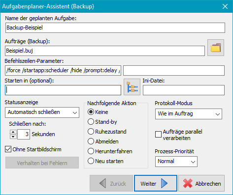Click Verhalten bei Fehlern button
233x195 pixels.
42,163
